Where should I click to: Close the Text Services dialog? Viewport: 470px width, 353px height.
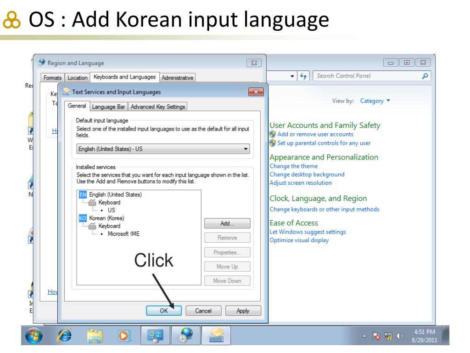pos(256,92)
